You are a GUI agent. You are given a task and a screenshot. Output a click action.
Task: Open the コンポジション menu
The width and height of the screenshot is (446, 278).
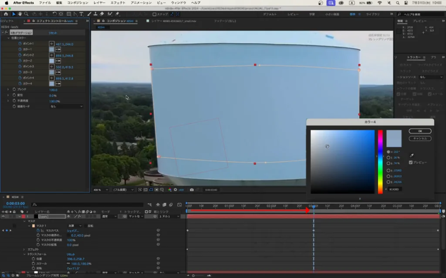click(78, 3)
